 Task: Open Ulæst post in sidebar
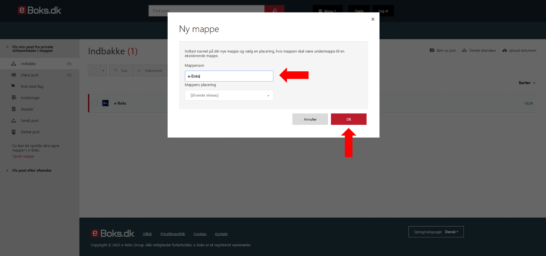click(x=40, y=75)
